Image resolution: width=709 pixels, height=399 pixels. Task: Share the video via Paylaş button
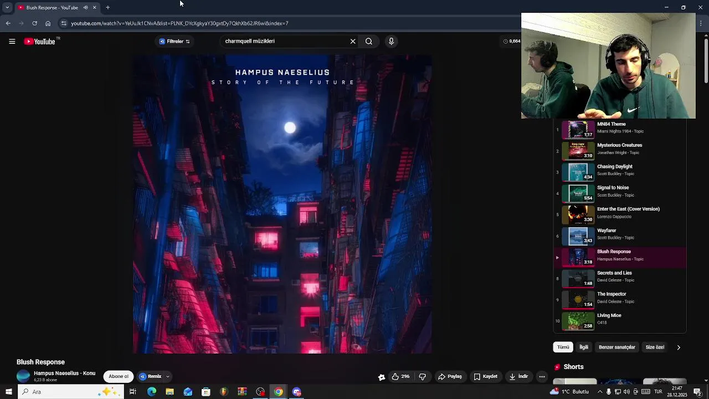click(x=450, y=376)
